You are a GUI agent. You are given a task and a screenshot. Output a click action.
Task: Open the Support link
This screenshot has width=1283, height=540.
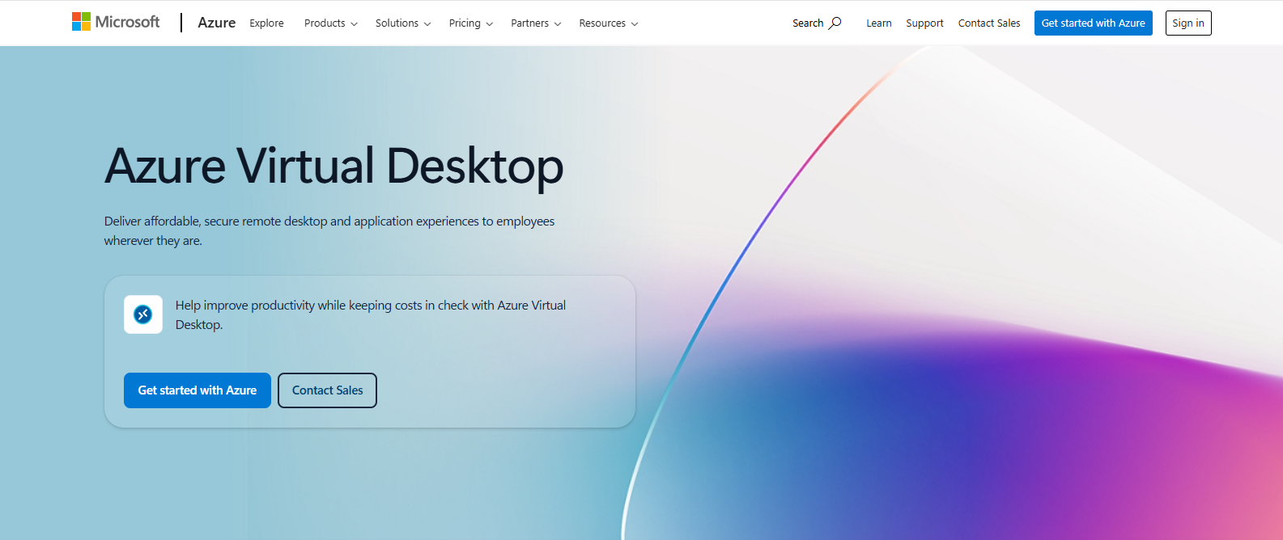[924, 23]
